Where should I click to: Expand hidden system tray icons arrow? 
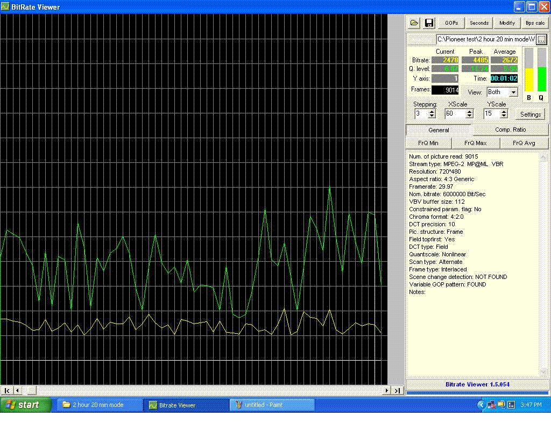coord(481,405)
